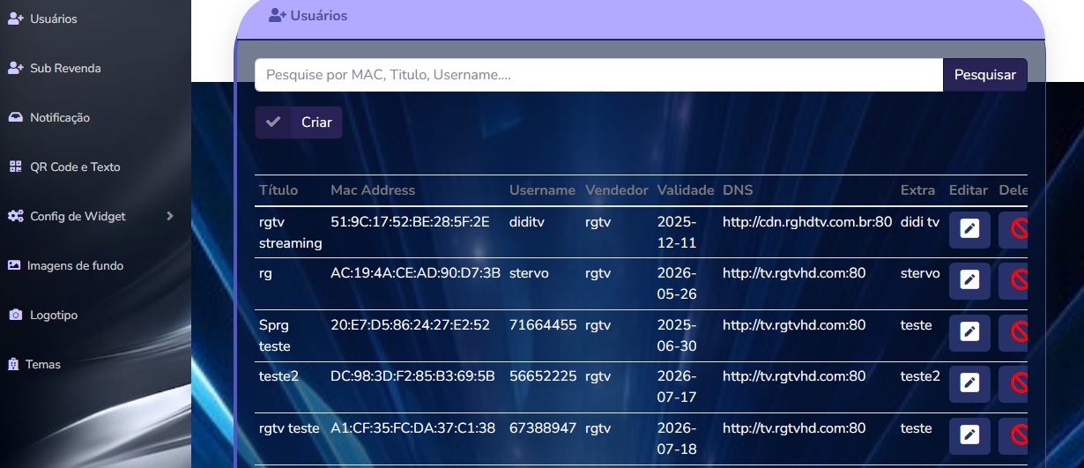This screenshot has width=1084, height=468.
Task: Edit the teste2 user entry
Action: click(969, 383)
